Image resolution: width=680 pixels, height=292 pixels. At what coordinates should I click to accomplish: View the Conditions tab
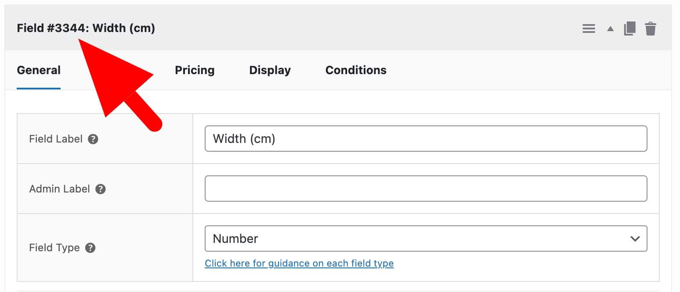pyautogui.click(x=355, y=70)
